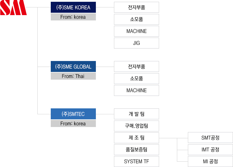Select the SMT공정 box
The width and height of the screenshot is (233, 167).
[210, 138]
